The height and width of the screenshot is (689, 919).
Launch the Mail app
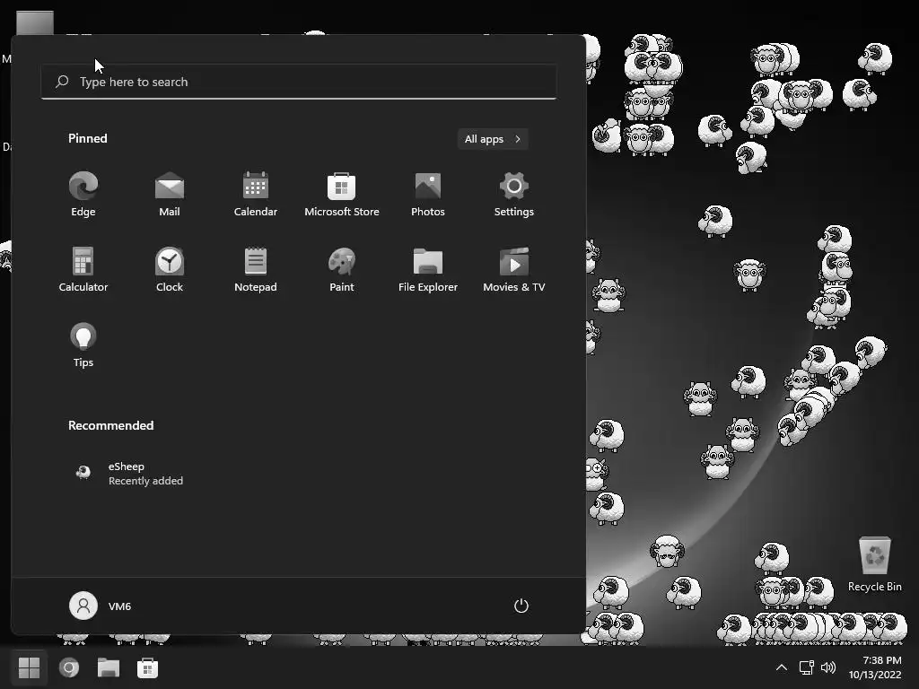click(x=170, y=195)
